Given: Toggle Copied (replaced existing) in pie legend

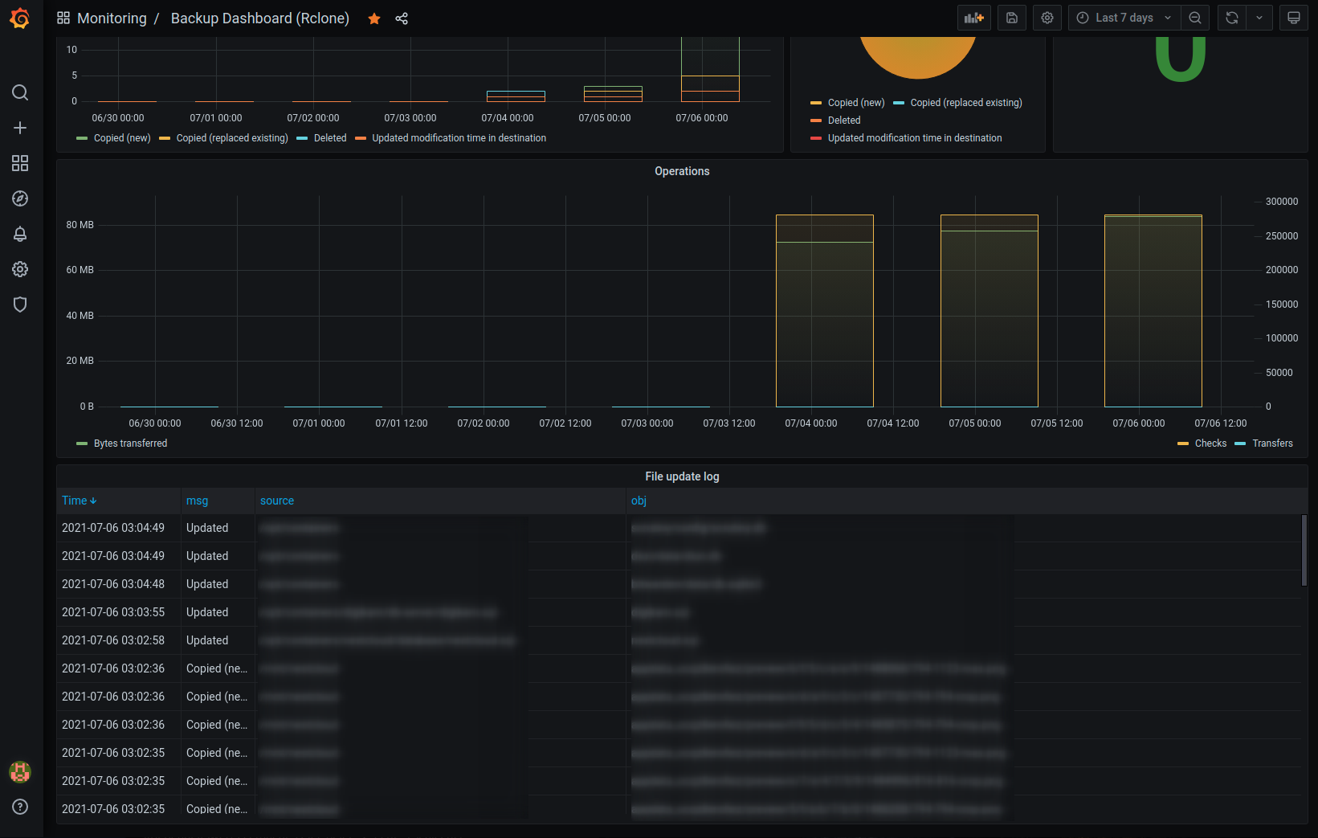Looking at the screenshot, I should pyautogui.click(x=966, y=103).
